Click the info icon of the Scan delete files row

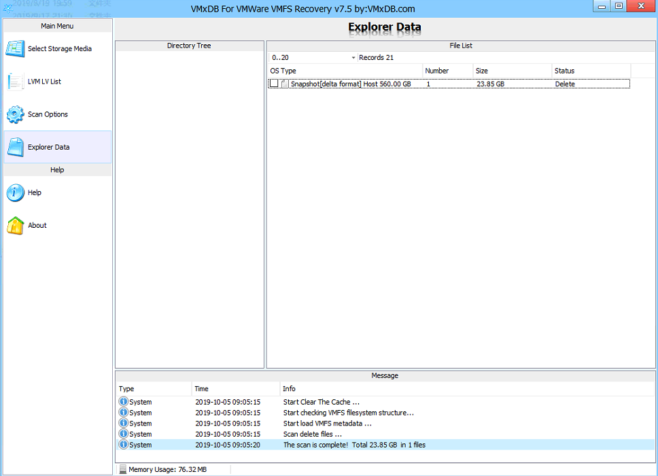tap(124, 434)
